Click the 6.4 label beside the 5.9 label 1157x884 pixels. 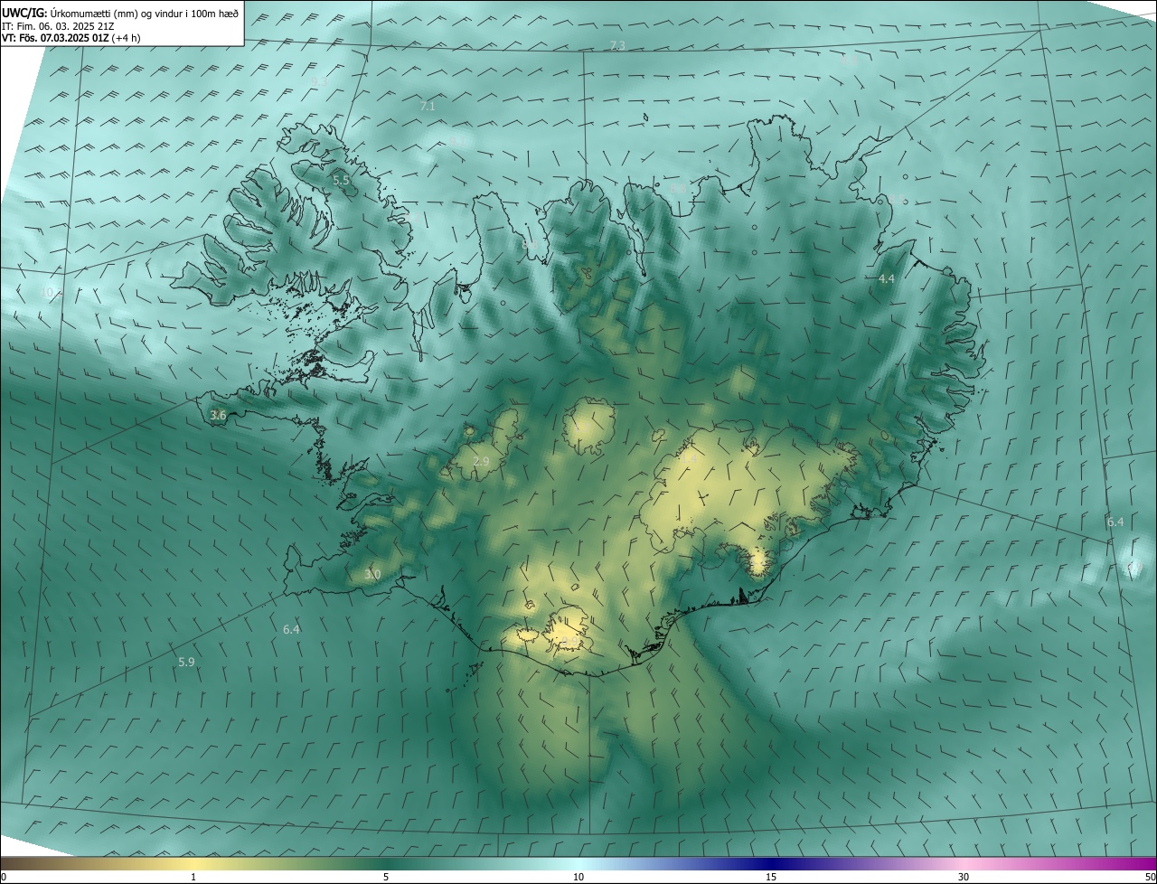tap(291, 630)
